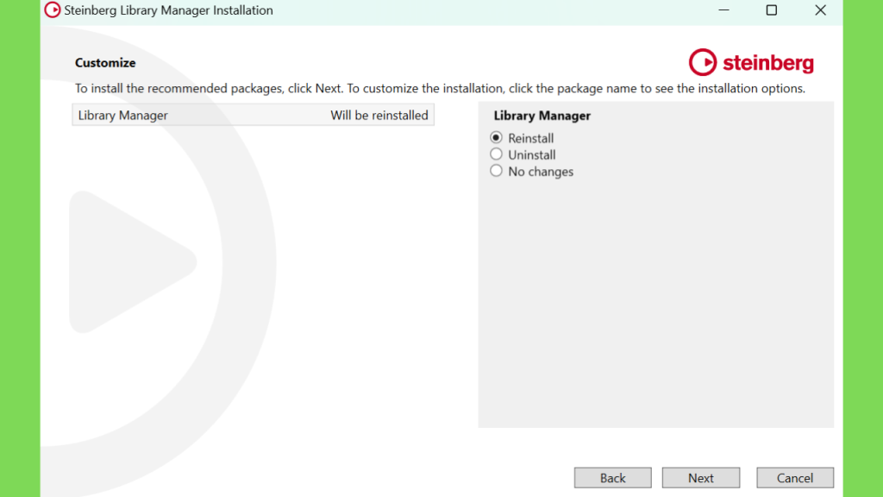The image size is (883, 497).
Task: Cancel the installation
Action: [794, 478]
